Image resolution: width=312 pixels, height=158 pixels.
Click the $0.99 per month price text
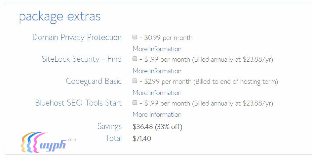click(x=168, y=38)
